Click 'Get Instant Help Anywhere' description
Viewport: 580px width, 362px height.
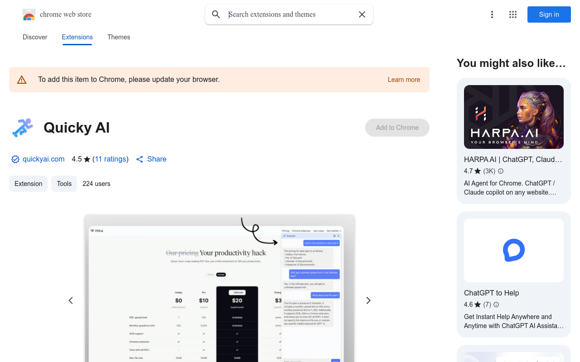514,321
